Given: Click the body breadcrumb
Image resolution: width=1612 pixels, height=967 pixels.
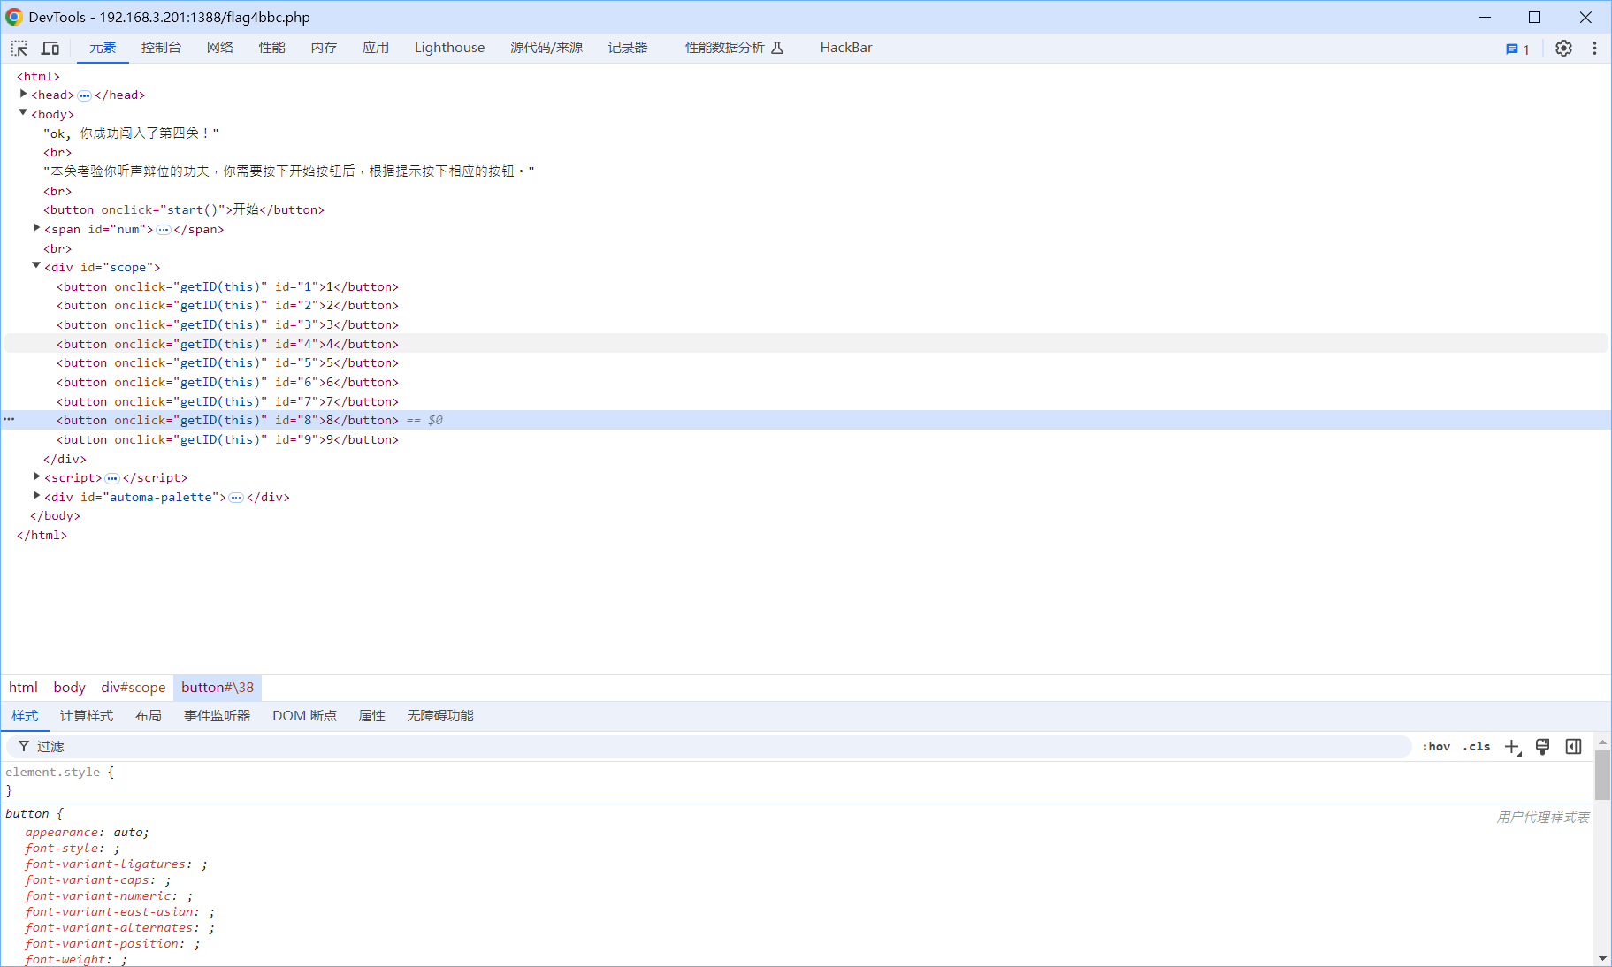Looking at the screenshot, I should point(70,688).
